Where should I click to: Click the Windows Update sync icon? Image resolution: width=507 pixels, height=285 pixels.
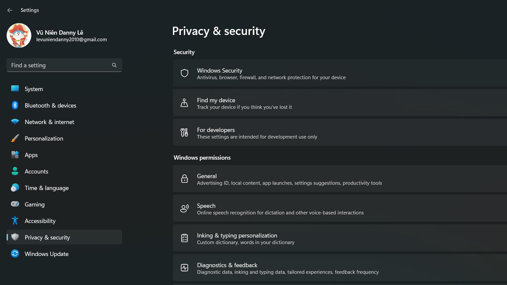tap(15, 254)
